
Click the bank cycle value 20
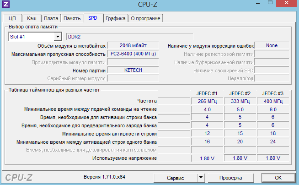(240, 141)
